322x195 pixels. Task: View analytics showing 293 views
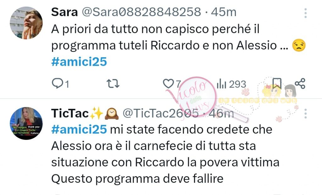pos(231,84)
